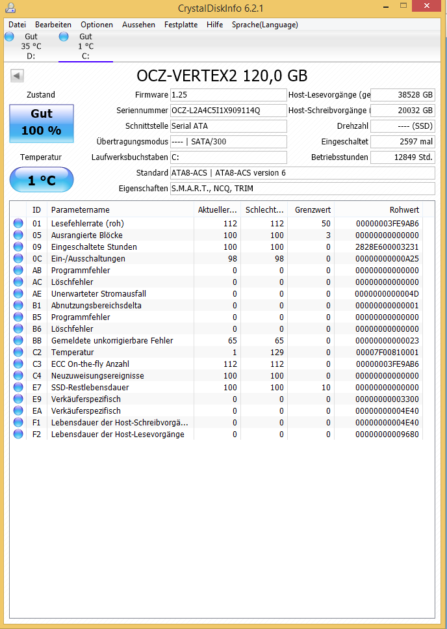Open the Bearbeiten menu
Viewport: 447px width, 629px height.
pos(53,25)
